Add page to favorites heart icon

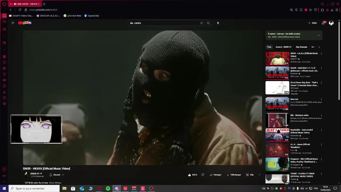point(315,10)
